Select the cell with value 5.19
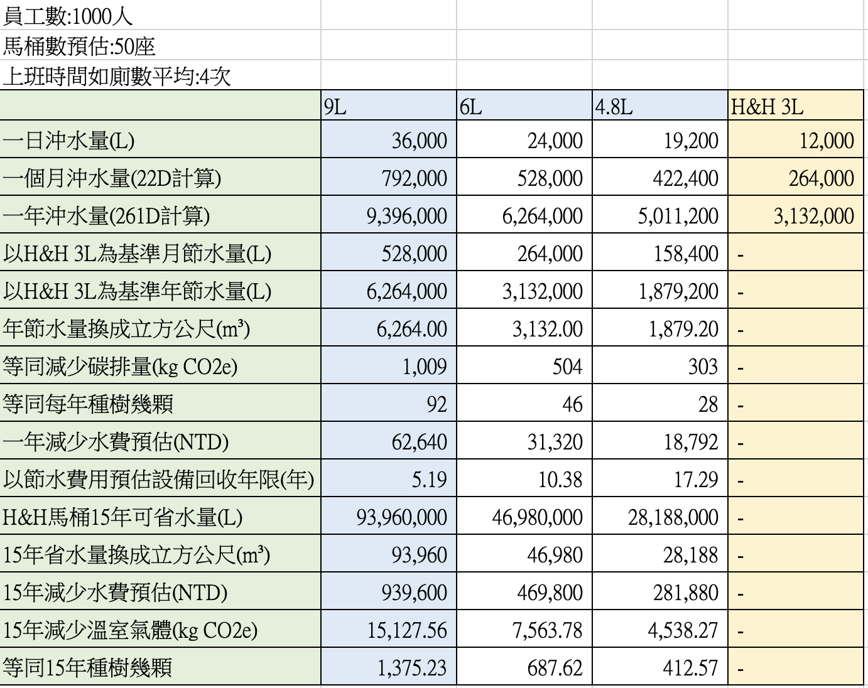The height and width of the screenshot is (688, 868). [389, 478]
